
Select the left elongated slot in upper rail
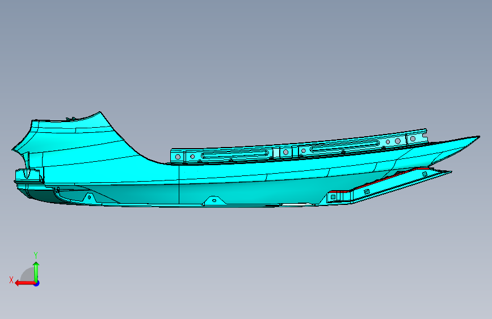point(235,154)
